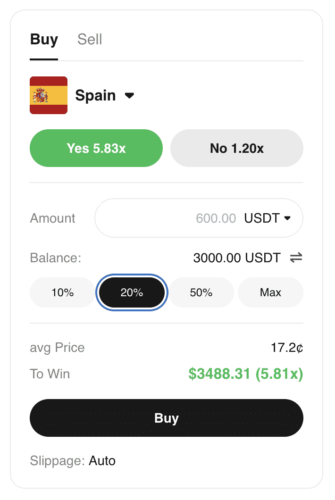Click the Spain market name
Image resolution: width=335 pixels, height=500 pixels.
95,96
